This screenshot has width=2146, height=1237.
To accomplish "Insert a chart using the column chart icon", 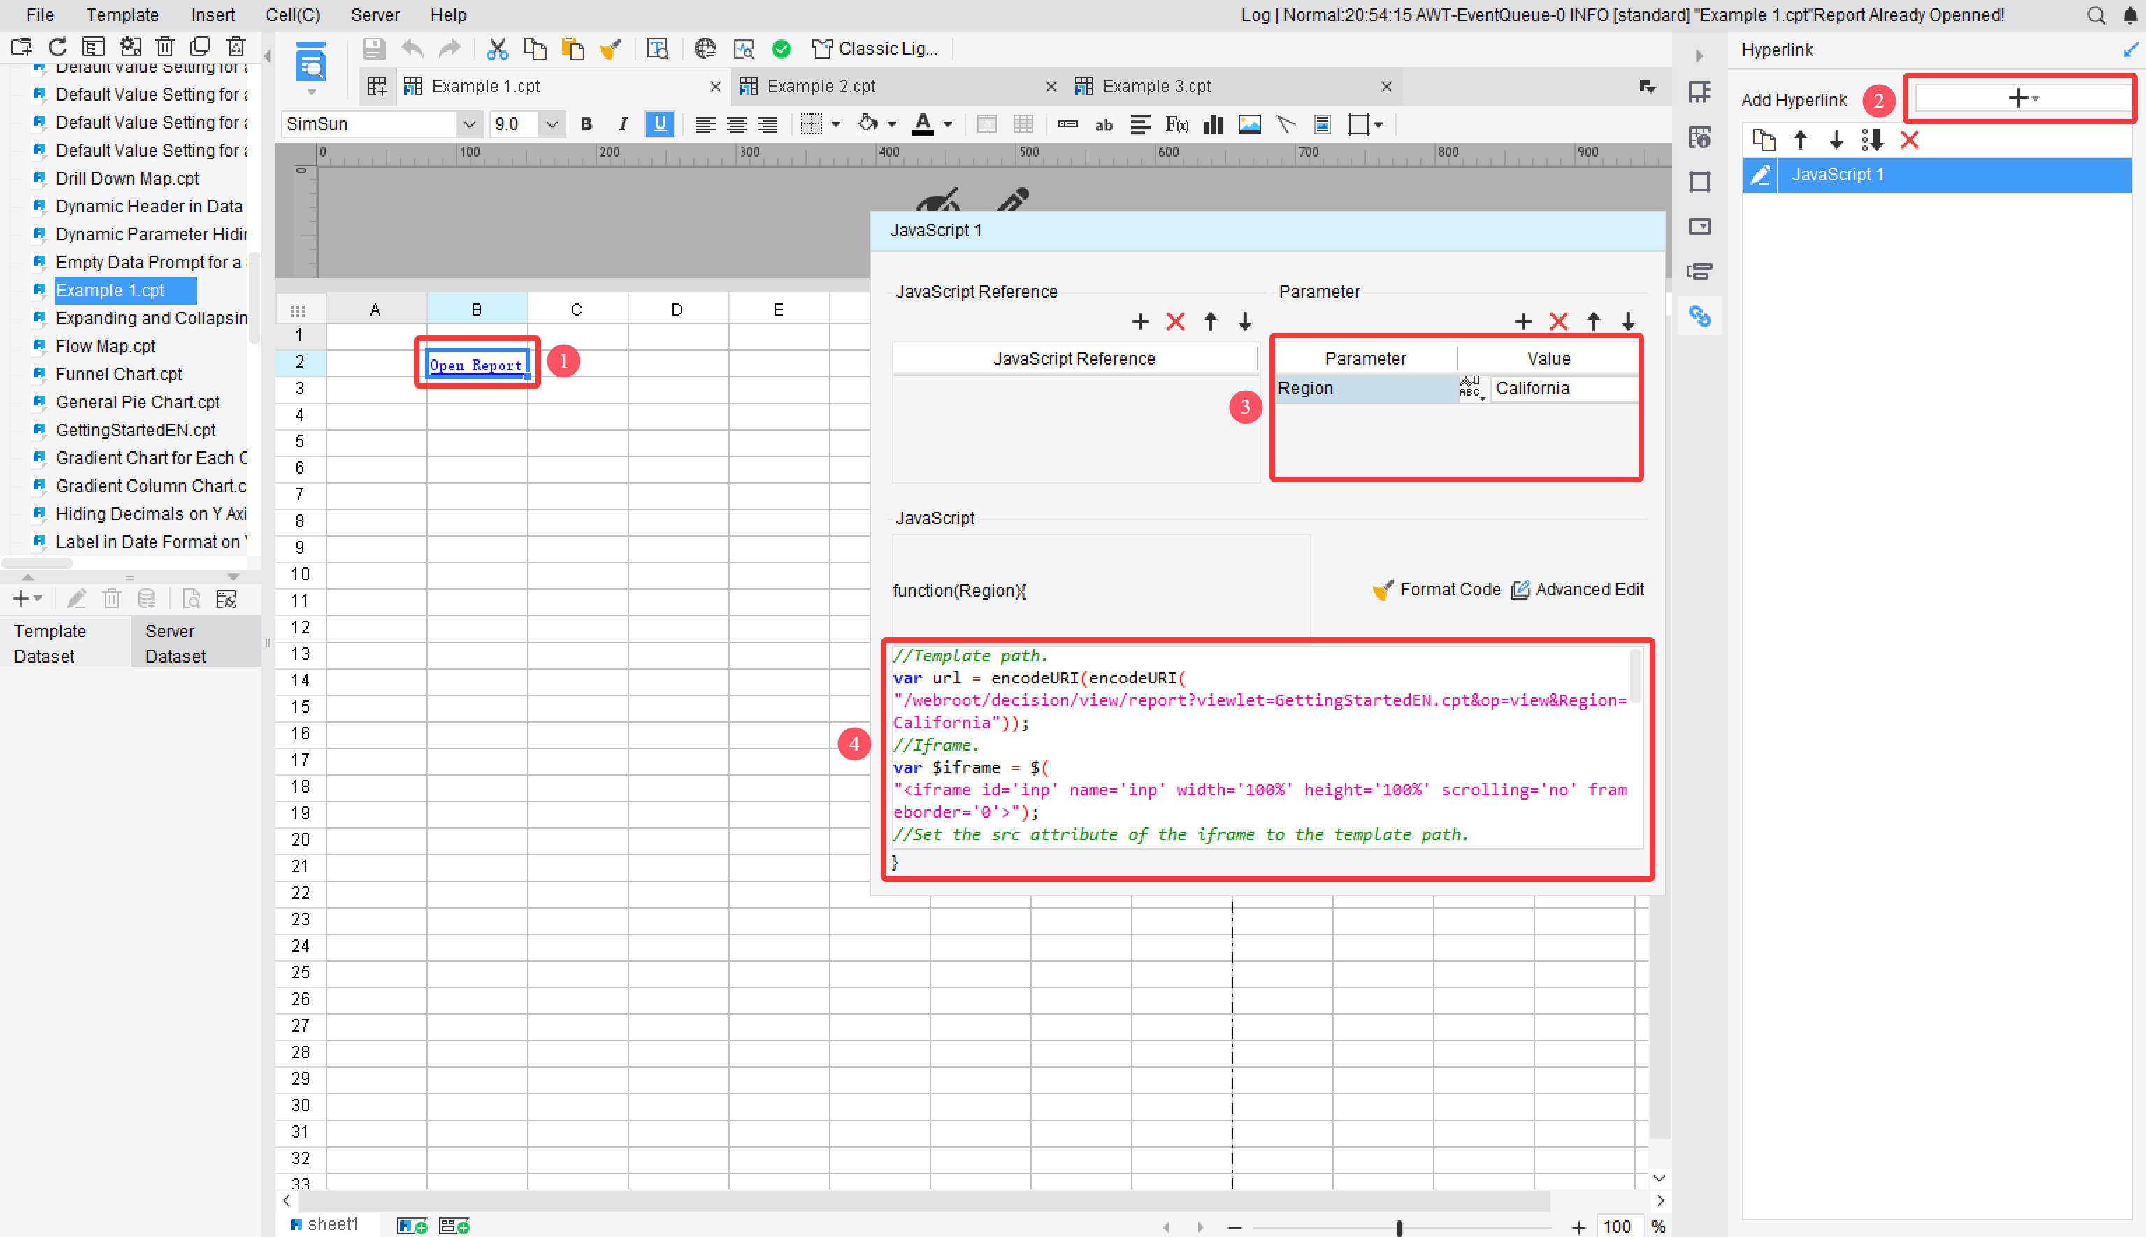I will point(1214,124).
